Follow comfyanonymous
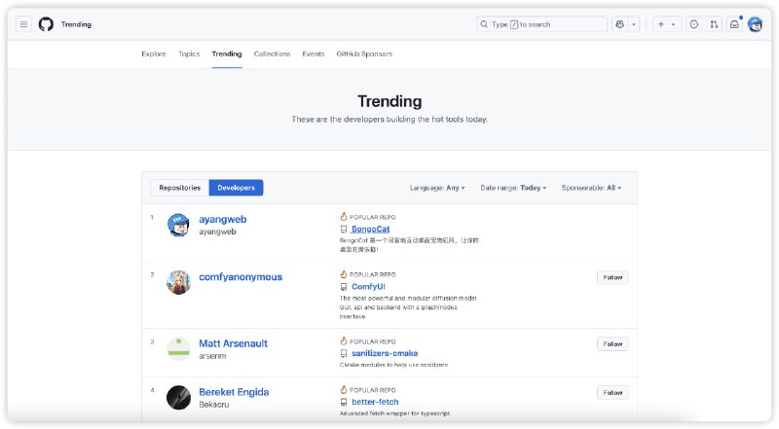This screenshot has height=429, width=779. click(612, 277)
